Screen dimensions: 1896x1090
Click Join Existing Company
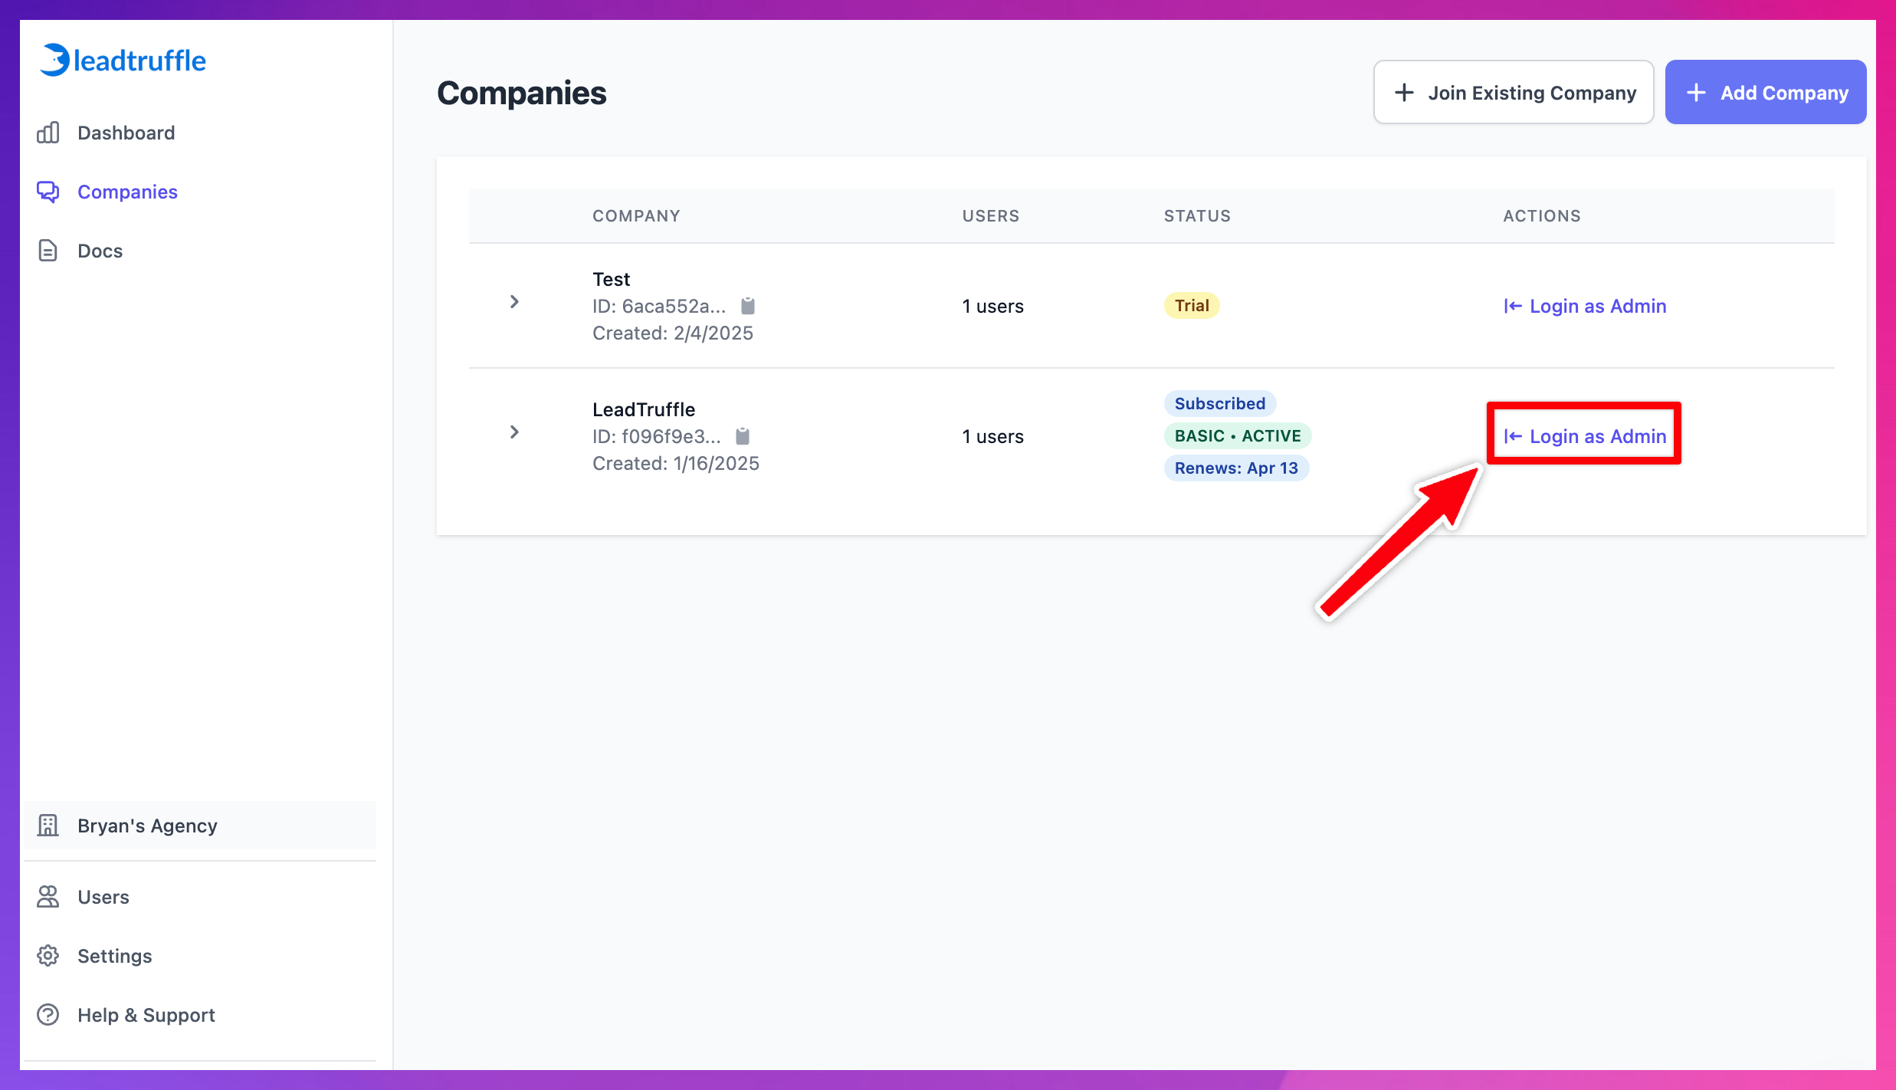1512,92
